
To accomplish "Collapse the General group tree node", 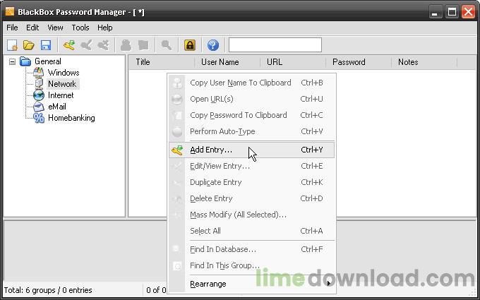I will click(x=12, y=62).
